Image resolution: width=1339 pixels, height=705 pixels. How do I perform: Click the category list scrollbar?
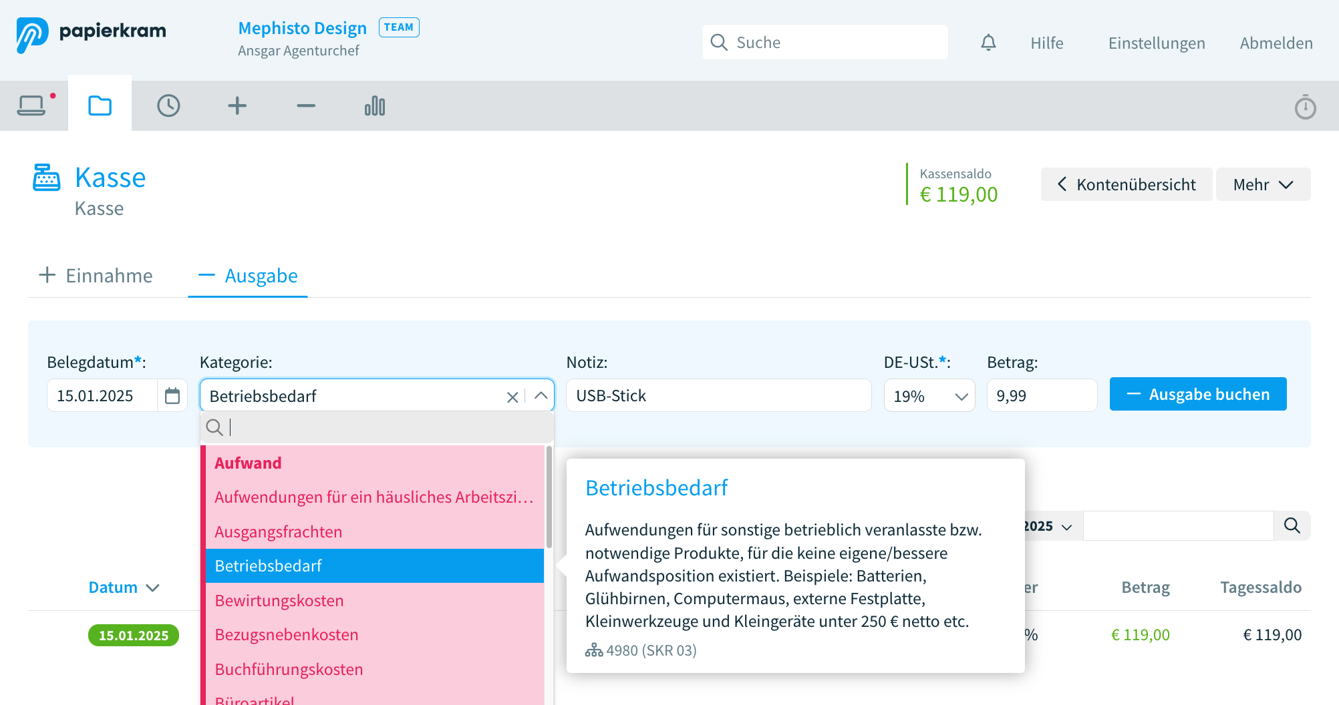click(x=549, y=497)
